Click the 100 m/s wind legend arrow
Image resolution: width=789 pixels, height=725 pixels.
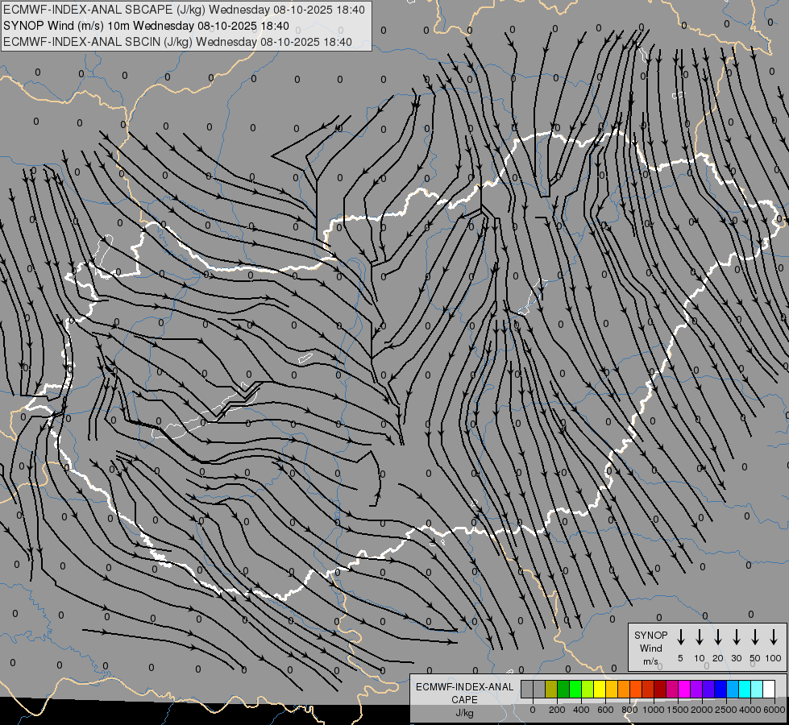774,637
